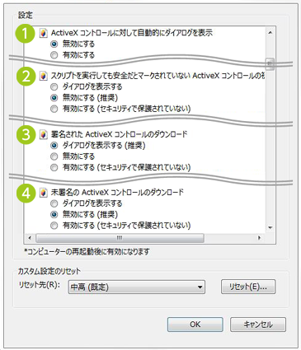Click the green number 4 badge

pyautogui.click(x=26, y=194)
